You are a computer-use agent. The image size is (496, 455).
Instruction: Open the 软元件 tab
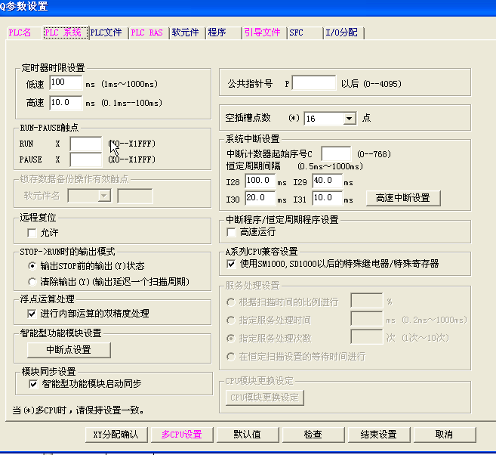pos(185,32)
